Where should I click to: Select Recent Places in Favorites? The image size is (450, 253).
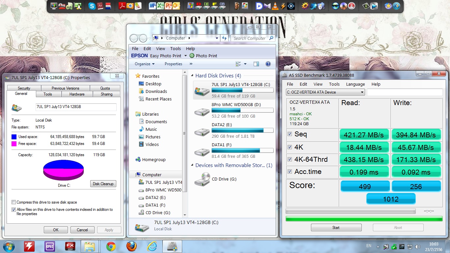click(x=158, y=99)
